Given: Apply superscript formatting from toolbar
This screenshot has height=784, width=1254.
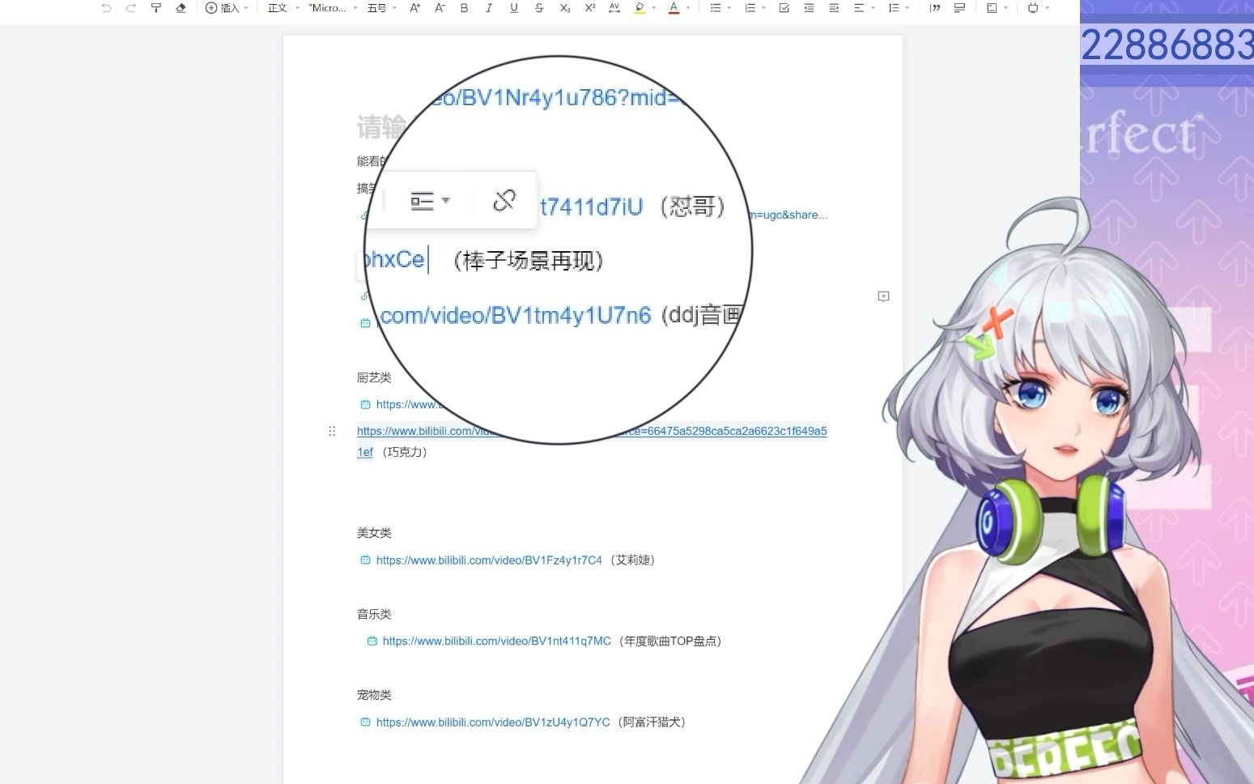Looking at the screenshot, I should [x=589, y=8].
